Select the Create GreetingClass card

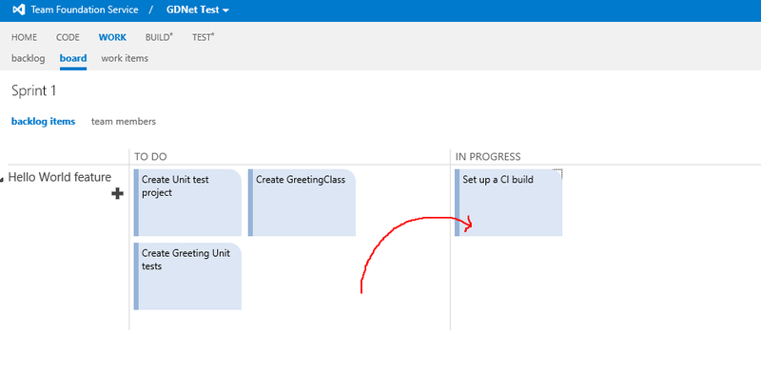(x=302, y=203)
